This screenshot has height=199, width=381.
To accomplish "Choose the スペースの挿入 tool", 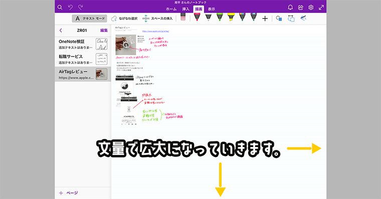I will click(157, 18).
